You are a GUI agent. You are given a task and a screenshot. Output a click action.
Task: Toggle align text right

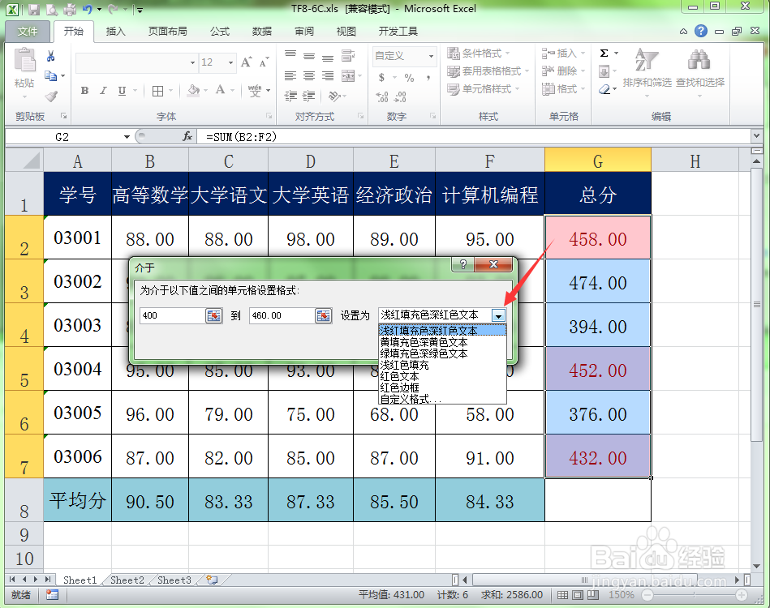[328, 76]
